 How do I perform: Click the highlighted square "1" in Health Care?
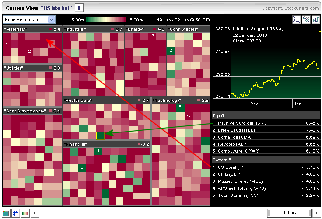click(100, 136)
